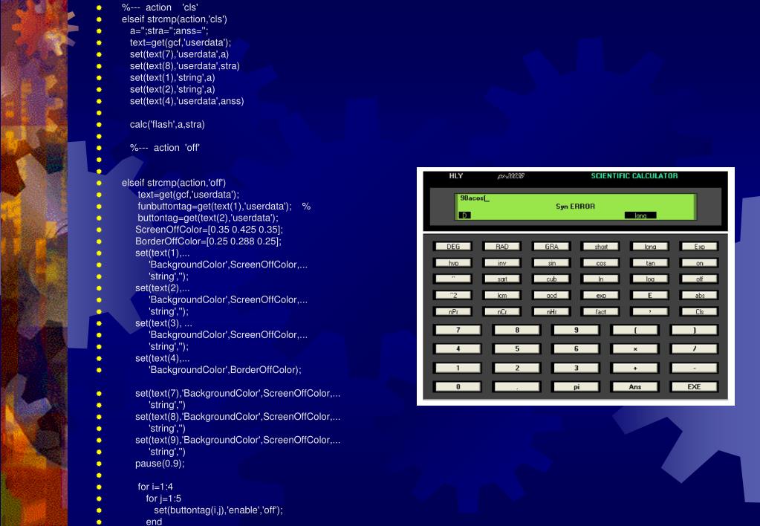Click the sqrt button
The width and height of the screenshot is (760, 526).
(x=502, y=279)
